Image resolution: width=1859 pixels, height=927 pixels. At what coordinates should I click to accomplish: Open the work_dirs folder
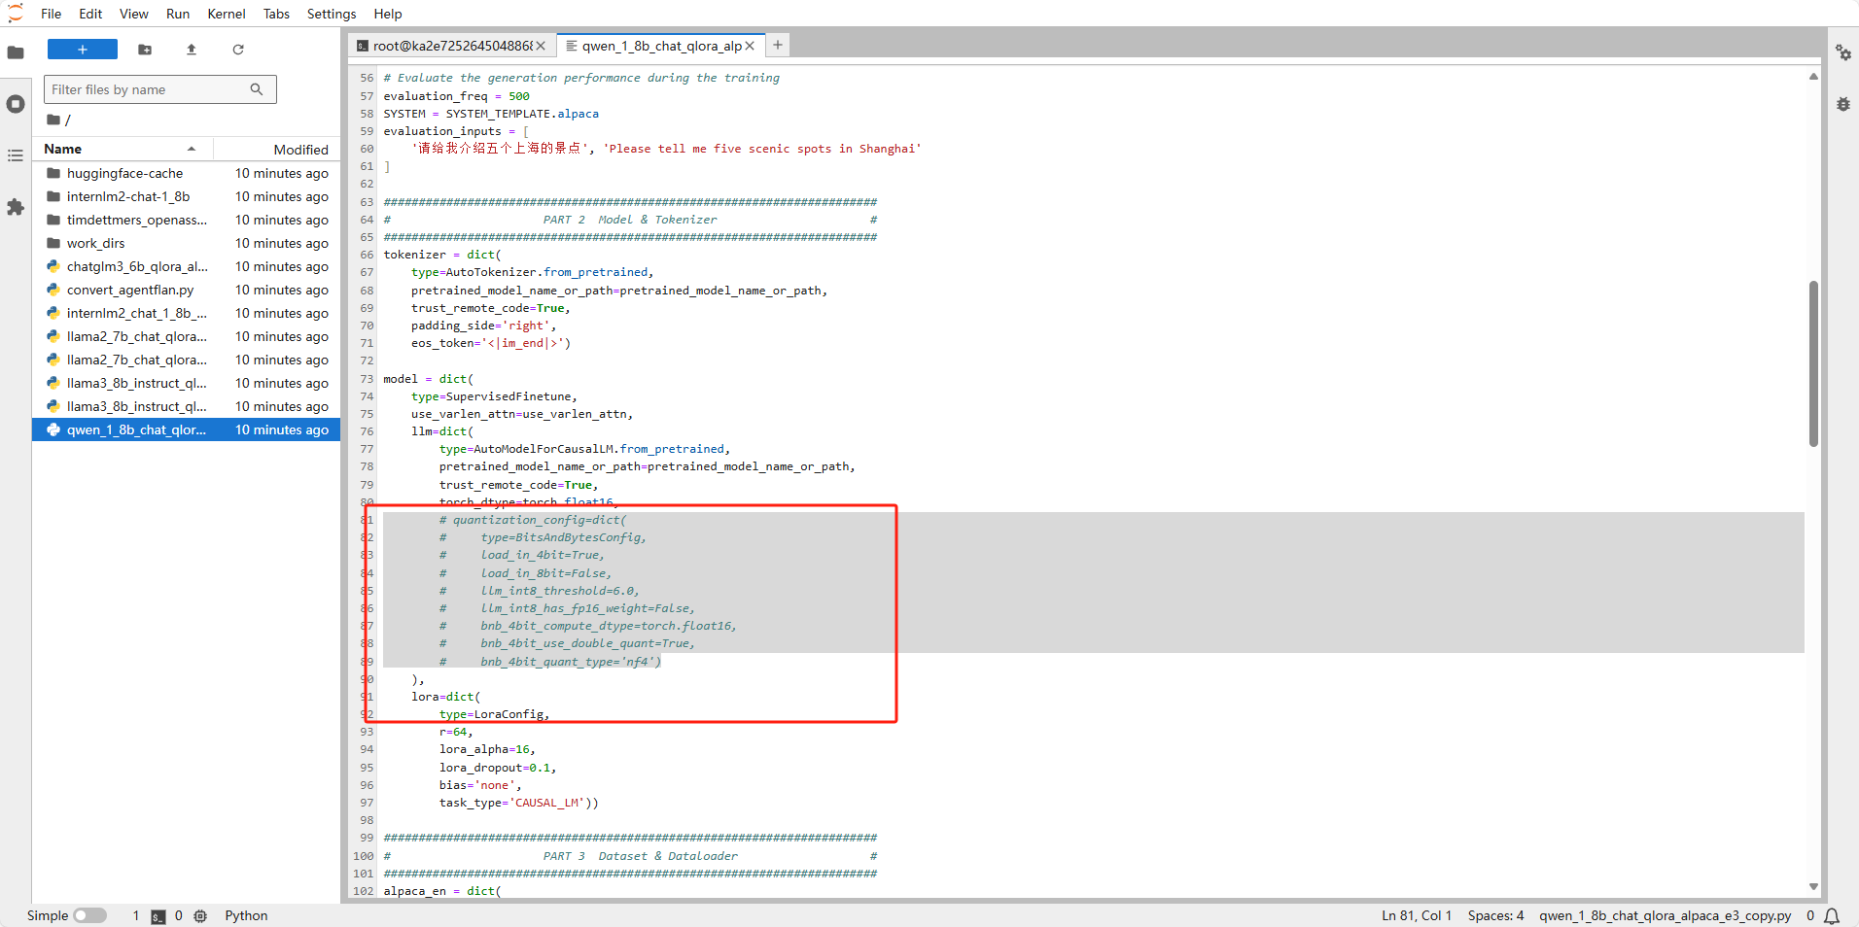(x=95, y=243)
